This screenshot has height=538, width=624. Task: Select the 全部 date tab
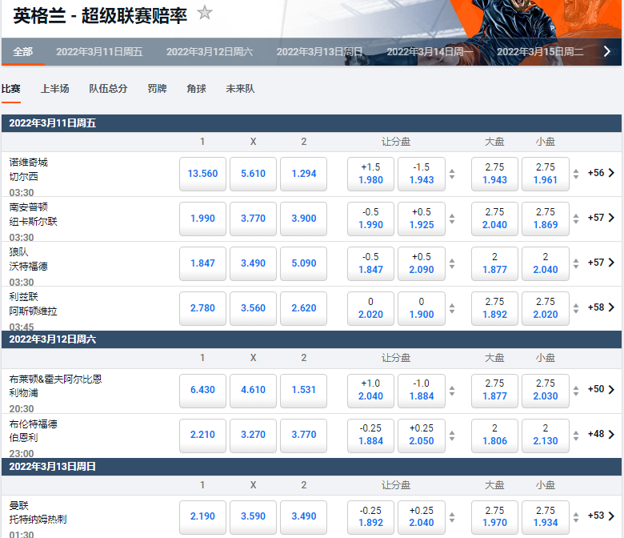point(23,52)
